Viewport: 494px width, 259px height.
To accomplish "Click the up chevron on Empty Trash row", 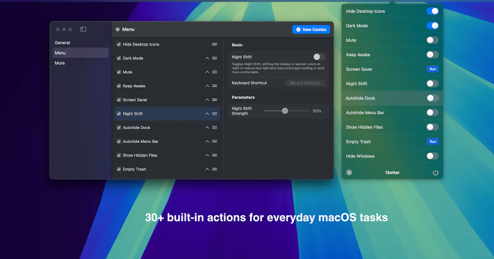I will click(x=207, y=169).
